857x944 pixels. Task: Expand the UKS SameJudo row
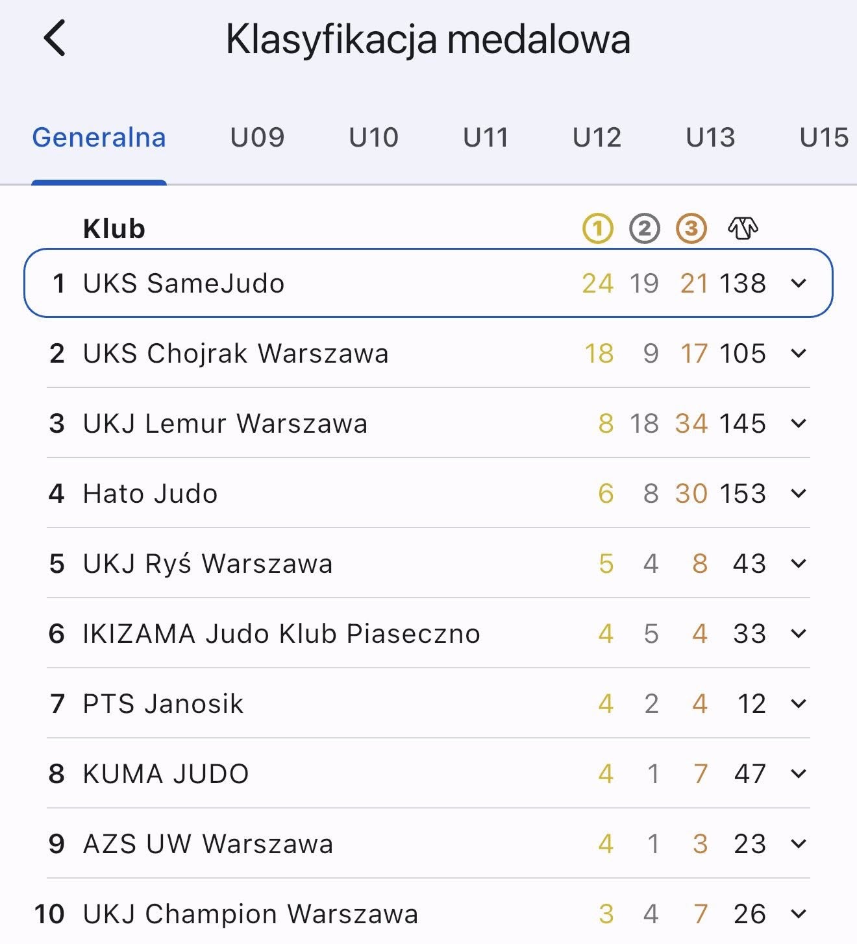coord(799,284)
